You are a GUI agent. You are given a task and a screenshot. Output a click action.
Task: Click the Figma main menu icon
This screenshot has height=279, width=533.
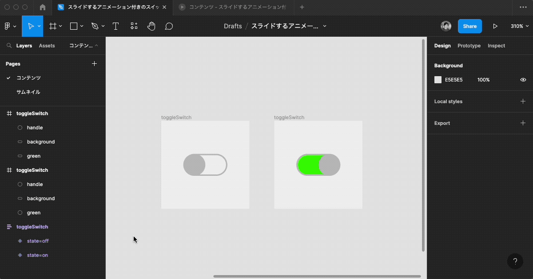(8, 26)
